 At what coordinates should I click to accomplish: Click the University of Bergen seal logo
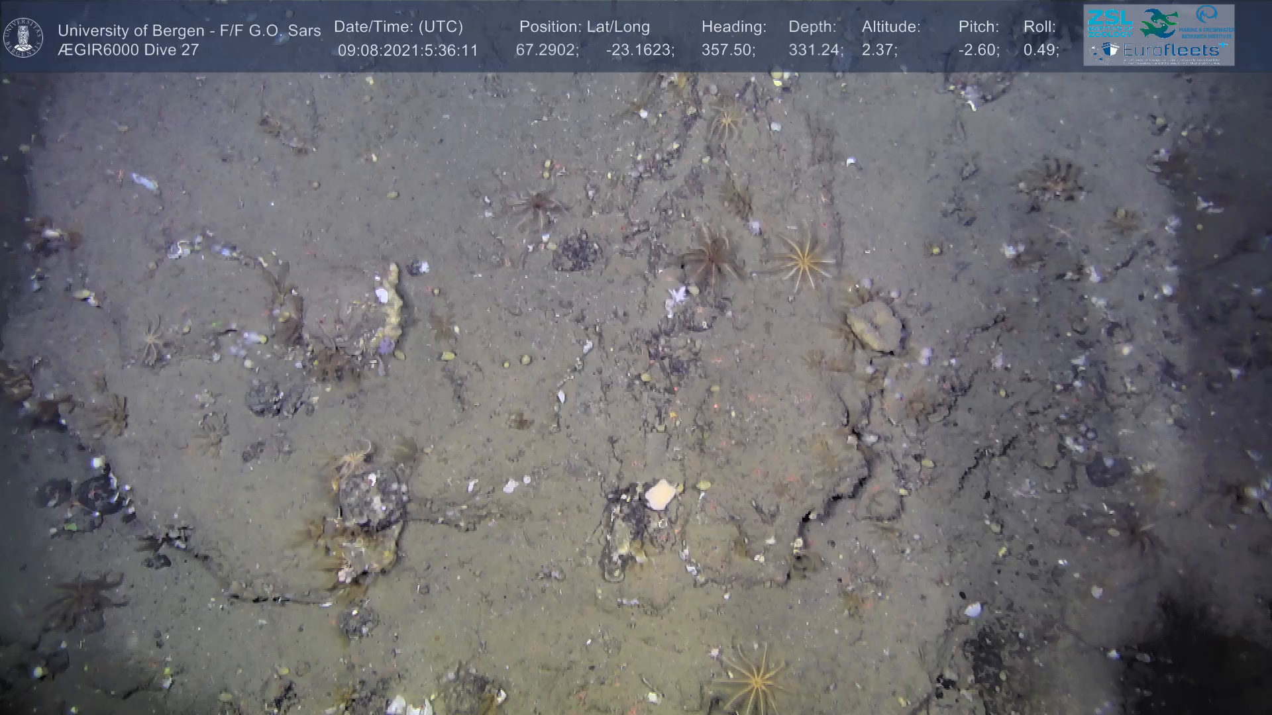(23, 38)
